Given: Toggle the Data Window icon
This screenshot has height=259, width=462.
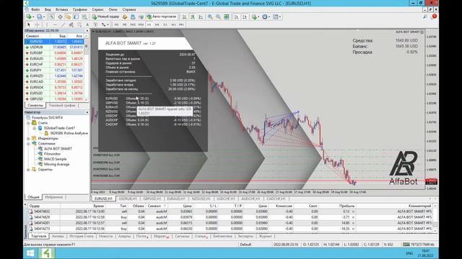Looking at the screenshot, I should 60,17.
